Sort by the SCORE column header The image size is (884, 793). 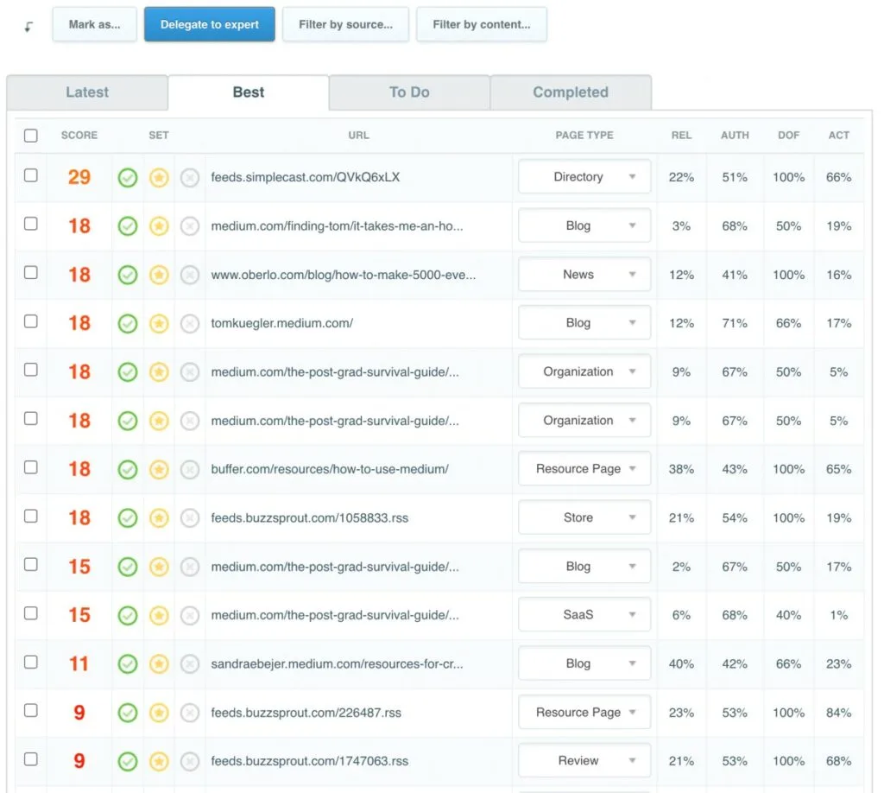click(79, 136)
